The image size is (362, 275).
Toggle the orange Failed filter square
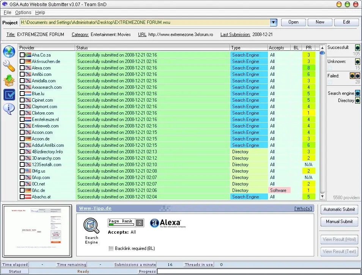[x=352, y=75]
